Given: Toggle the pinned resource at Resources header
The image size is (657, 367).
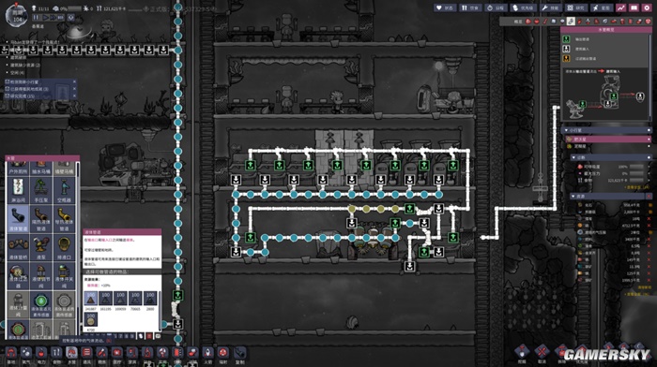Looking at the screenshot, I should click(x=648, y=196).
